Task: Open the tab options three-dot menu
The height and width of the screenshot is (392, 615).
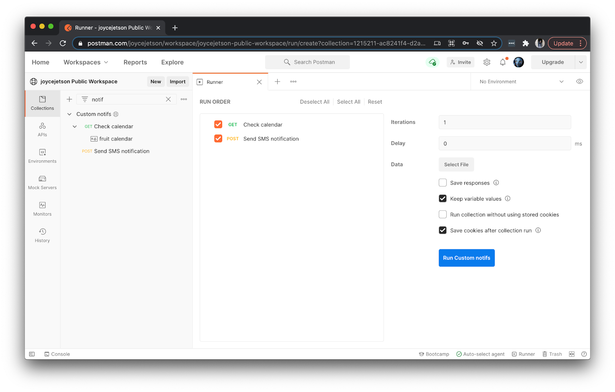Action: point(293,82)
